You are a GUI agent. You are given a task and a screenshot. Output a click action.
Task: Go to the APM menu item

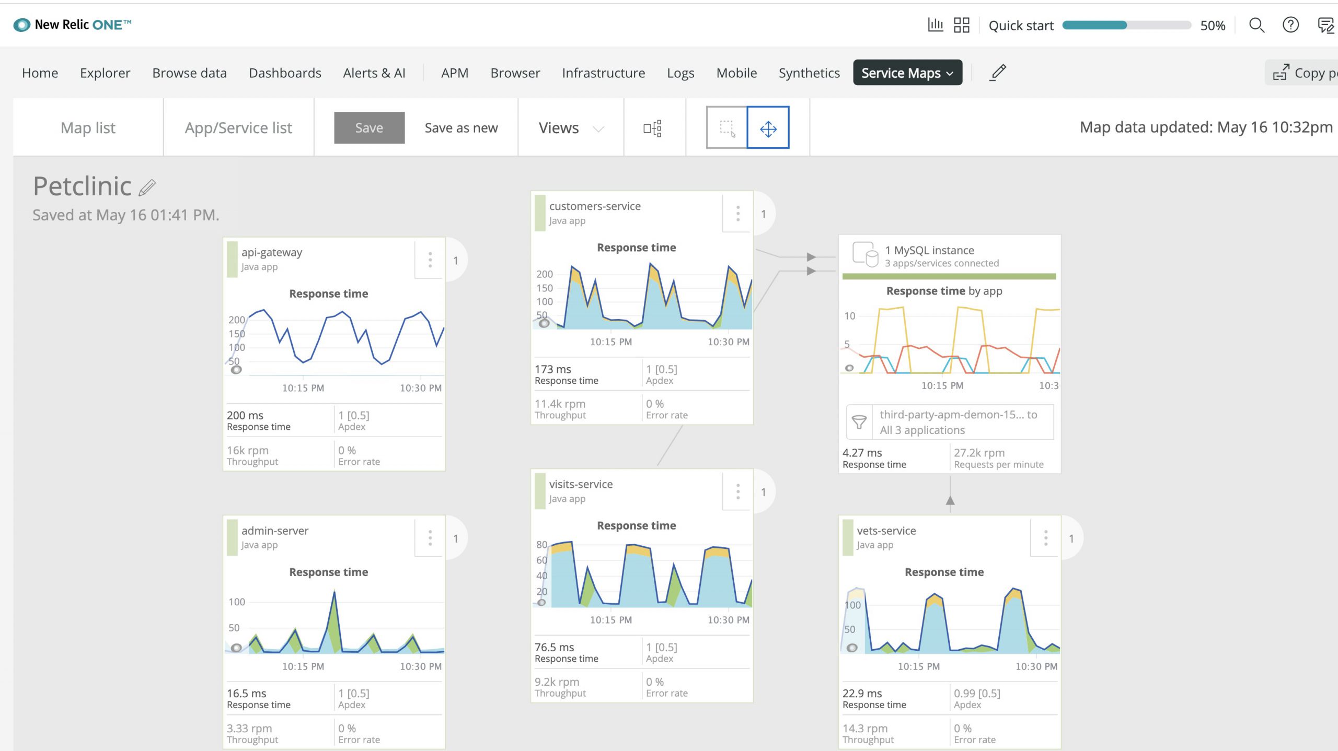[x=454, y=73]
